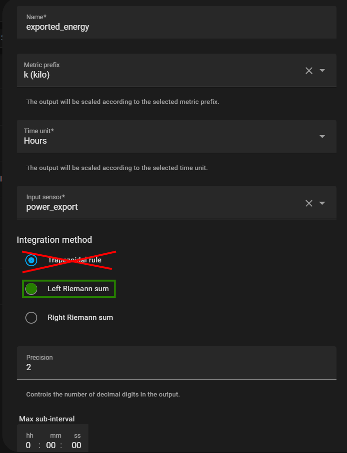347x453 pixels.
Task: Select the Trapezoidal rule radio button
Action: tap(31, 260)
